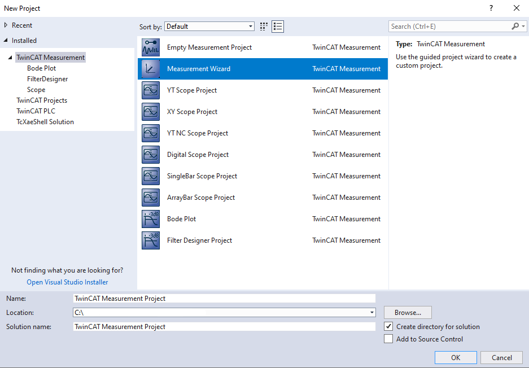Screen dimensions: 529x368
Task: Select Bode Plot template name text
Action: [x=181, y=219]
